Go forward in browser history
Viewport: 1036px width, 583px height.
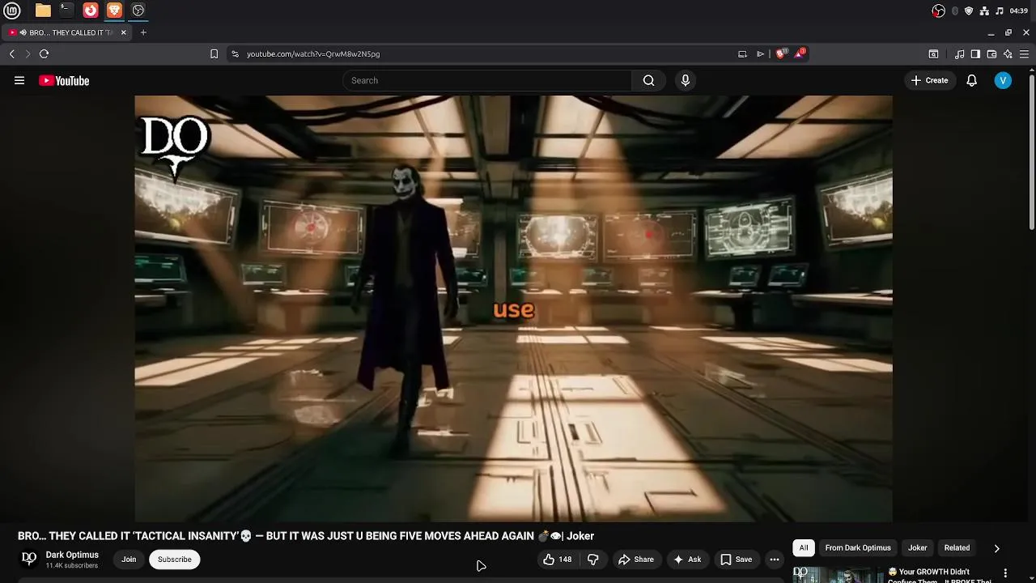coord(28,54)
